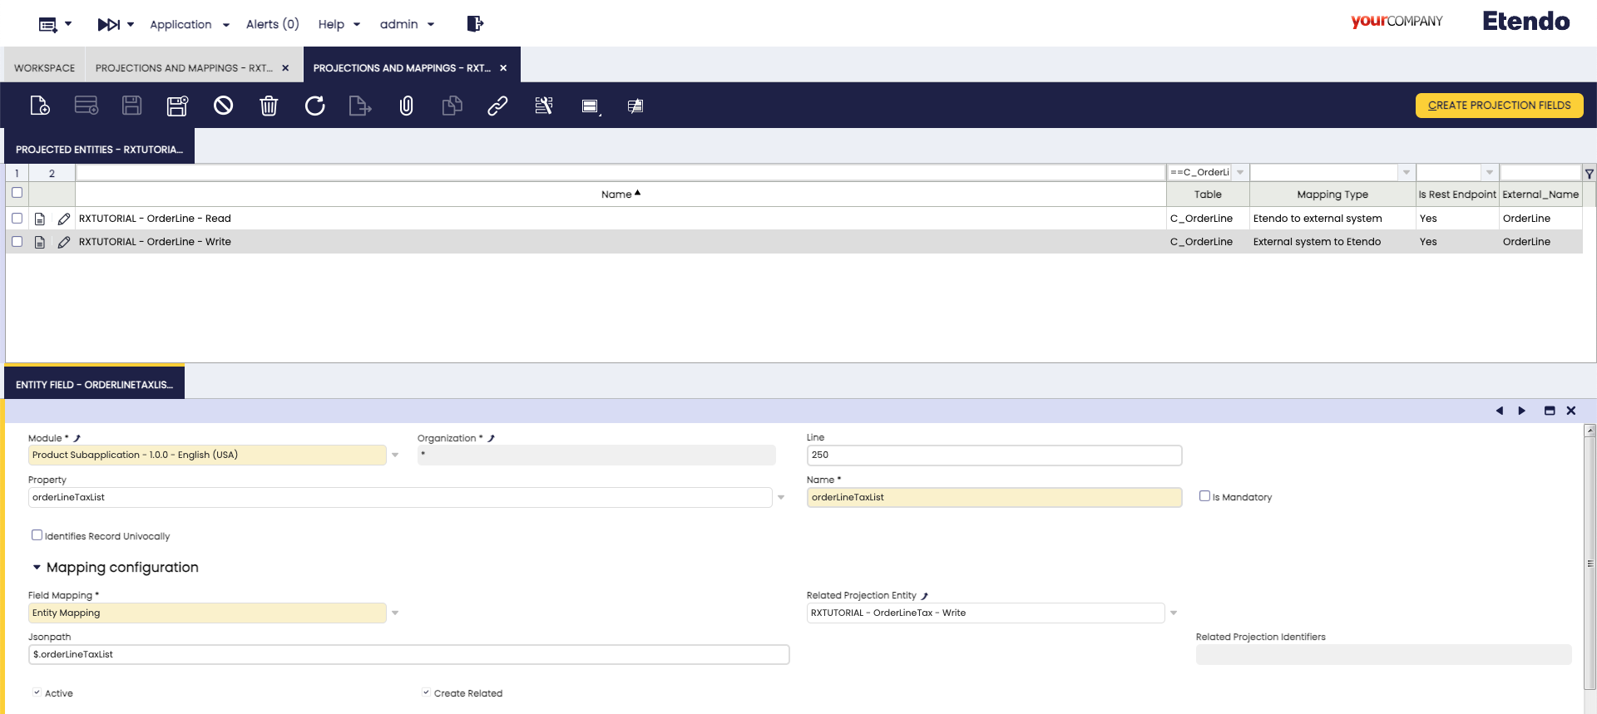Screen dimensions: 1597x714
Task: Open Related Projection Entity dropdown
Action: click(x=1174, y=613)
